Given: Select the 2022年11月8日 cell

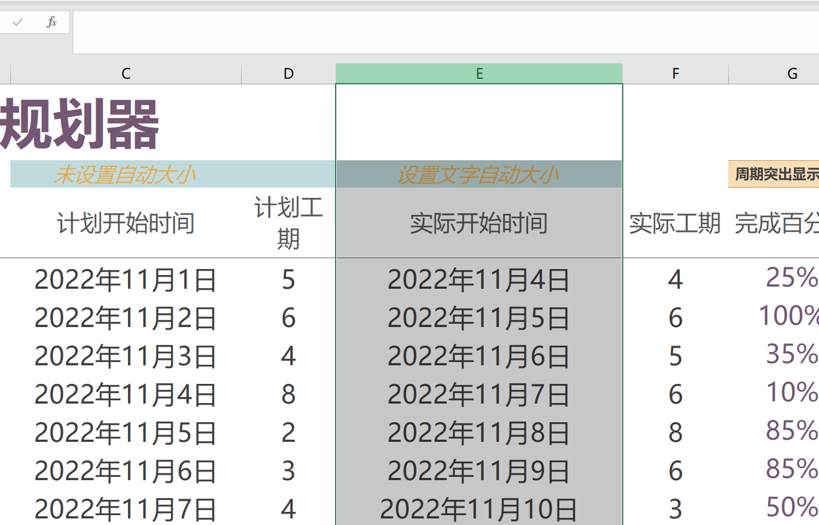Looking at the screenshot, I should [x=479, y=433].
